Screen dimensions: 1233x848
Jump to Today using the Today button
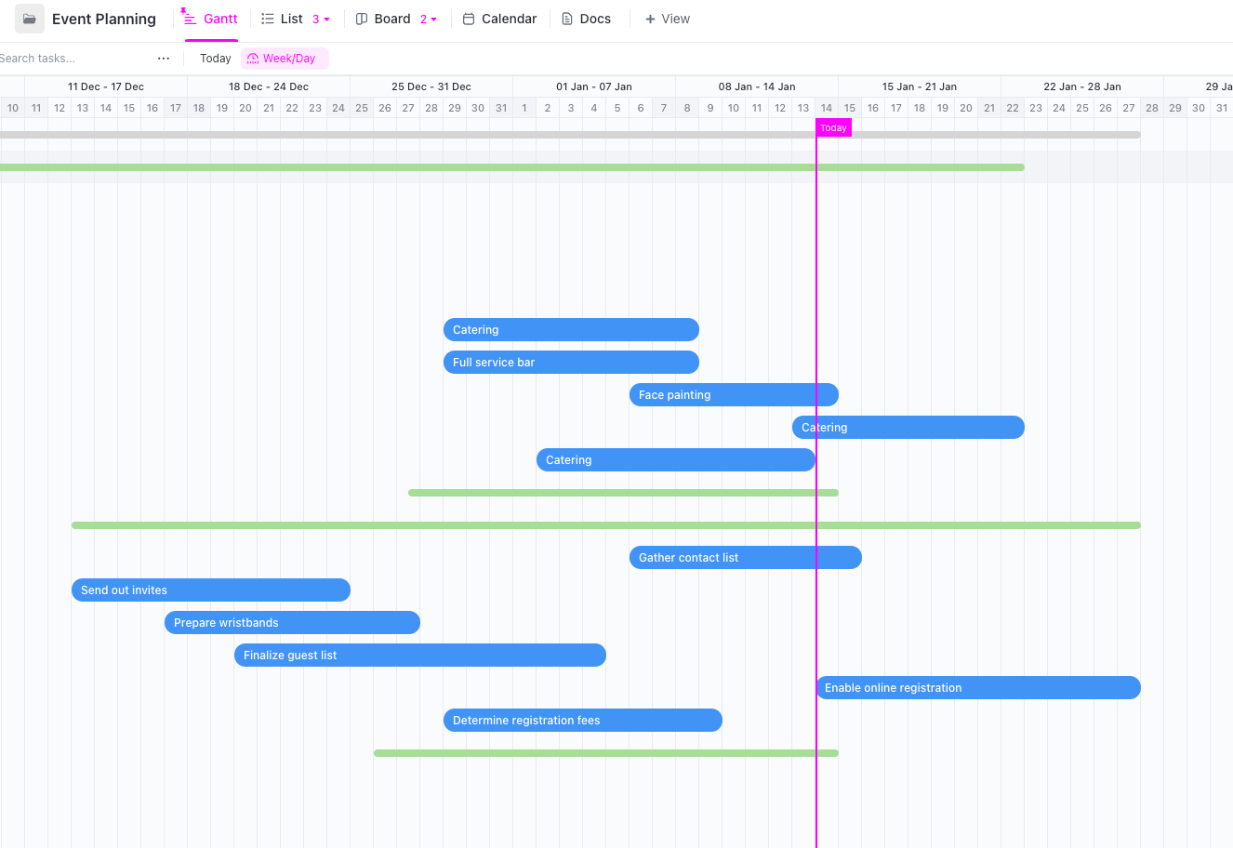(x=215, y=58)
